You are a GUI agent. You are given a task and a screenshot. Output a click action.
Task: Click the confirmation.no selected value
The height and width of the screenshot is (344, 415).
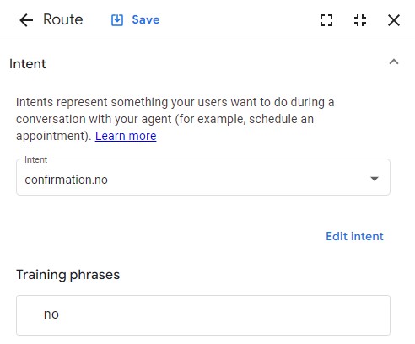point(67,180)
